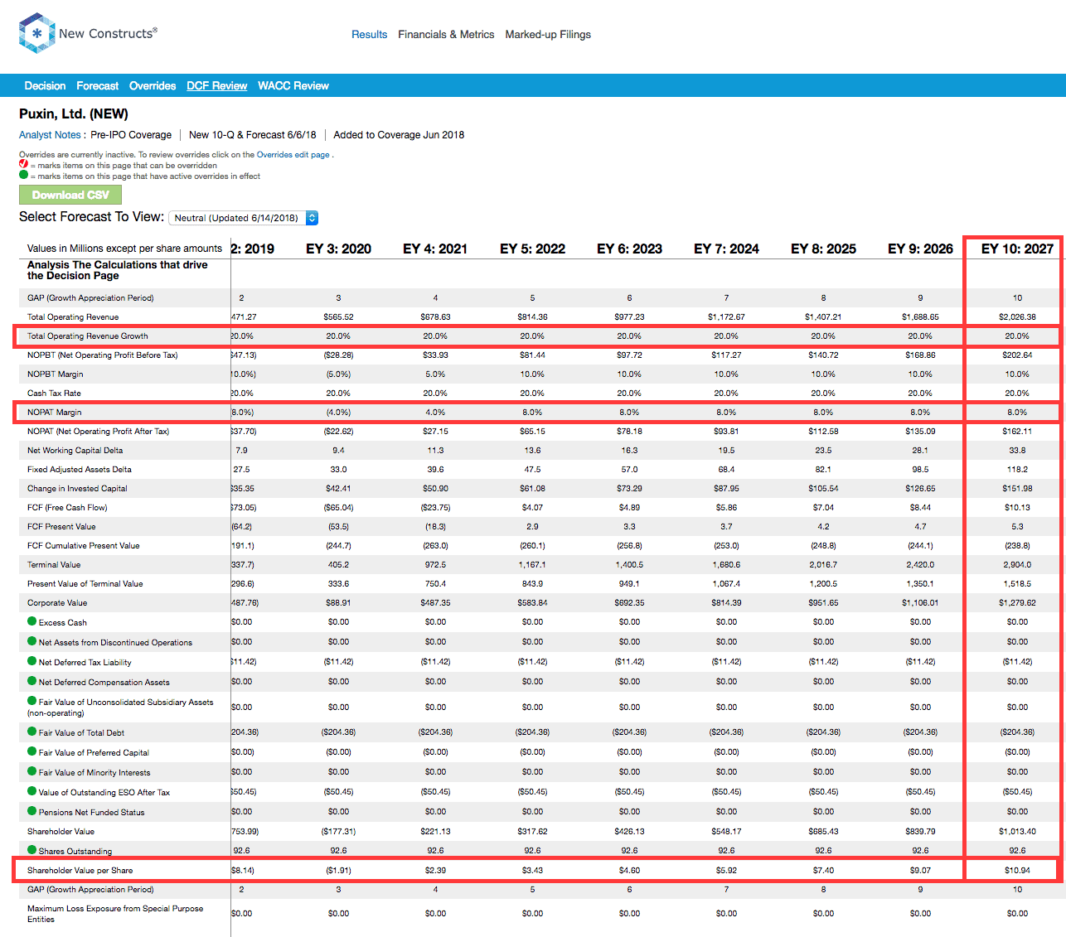
Task: Click the EY 10: 2027 column header
Action: [1017, 249]
